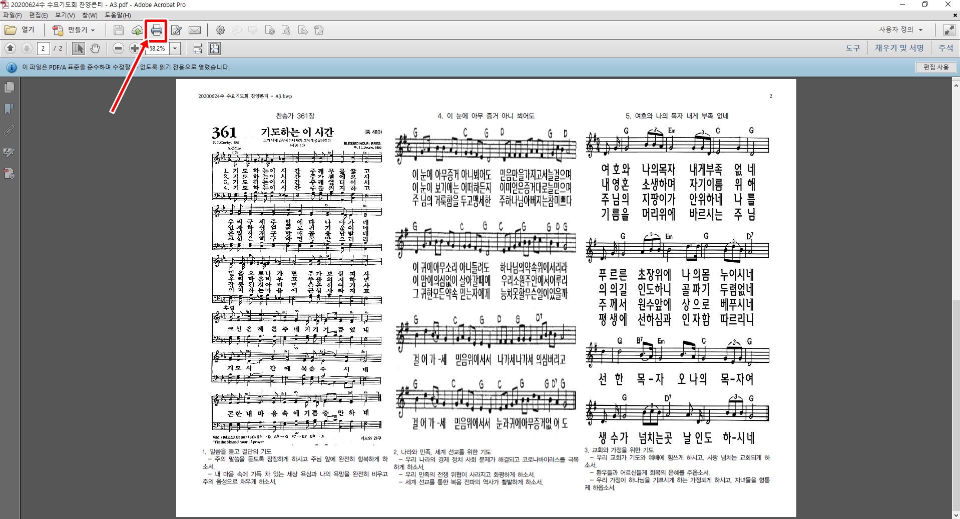960x519 pixels.
Task: Click the Save file floppy icon
Action: [118, 30]
